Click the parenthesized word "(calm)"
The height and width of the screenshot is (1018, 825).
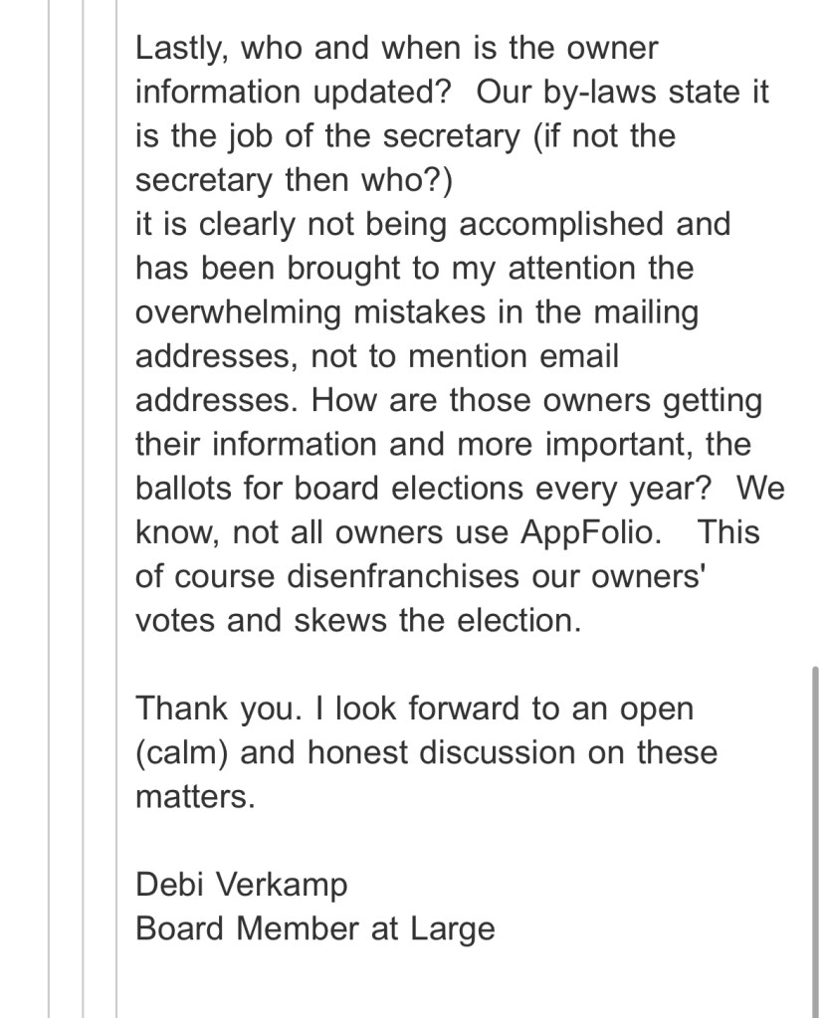point(183,752)
